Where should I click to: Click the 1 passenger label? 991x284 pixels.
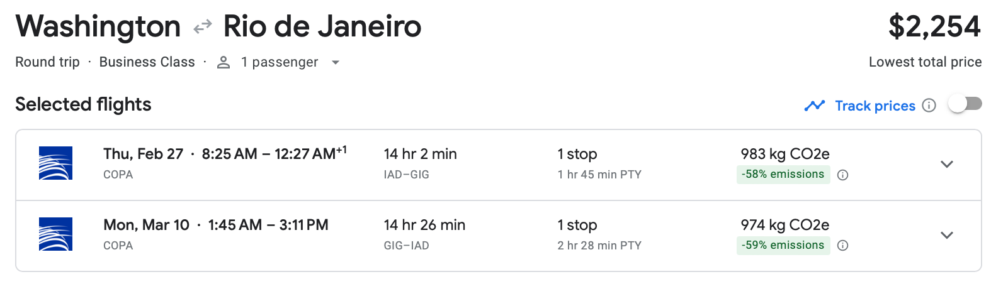tap(280, 62)
